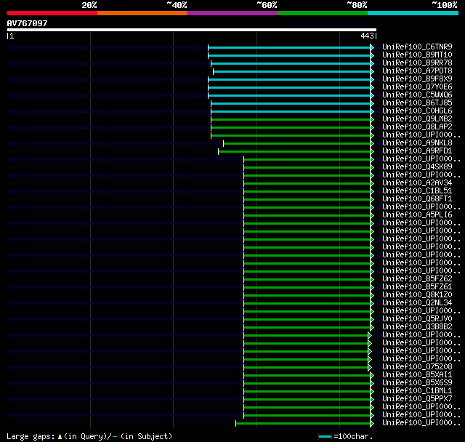Click the arrowhead beside UniRef100_O75208

[370, 367]
